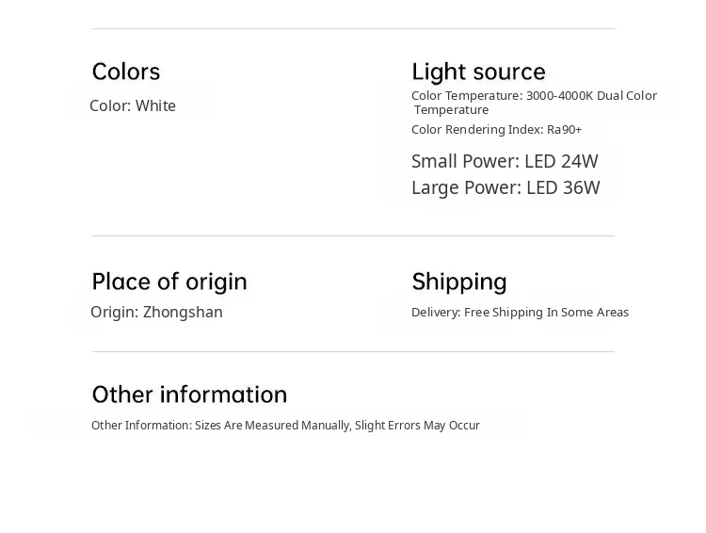Click the 'Large Power: LED 36W' line
Viewport: 706px width, 533px height.
(x=505, y=187)
